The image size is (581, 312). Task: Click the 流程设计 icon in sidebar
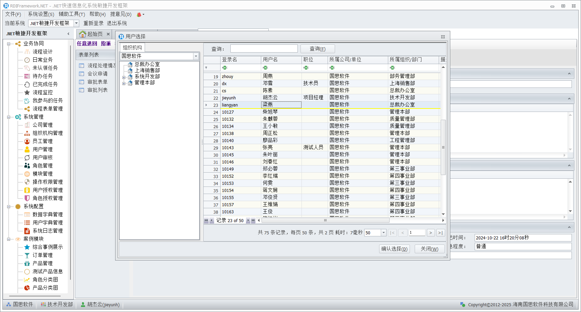pos(27,52)
